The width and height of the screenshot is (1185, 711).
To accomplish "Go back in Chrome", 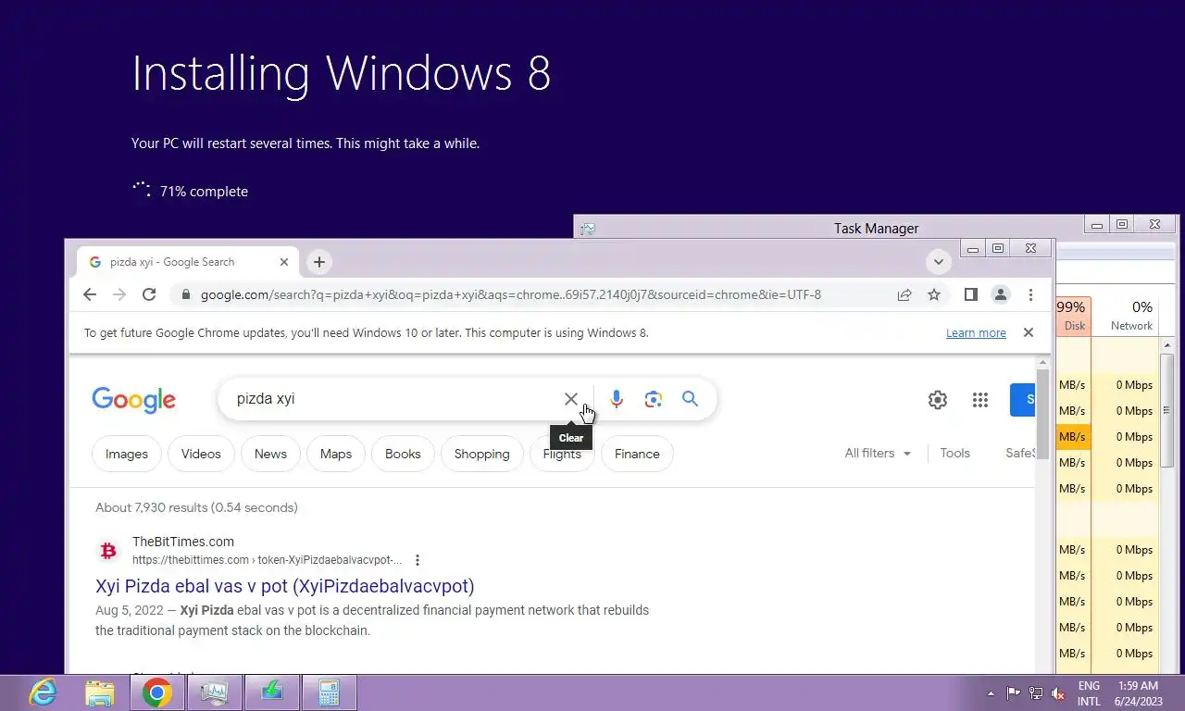I will point(90,294).
